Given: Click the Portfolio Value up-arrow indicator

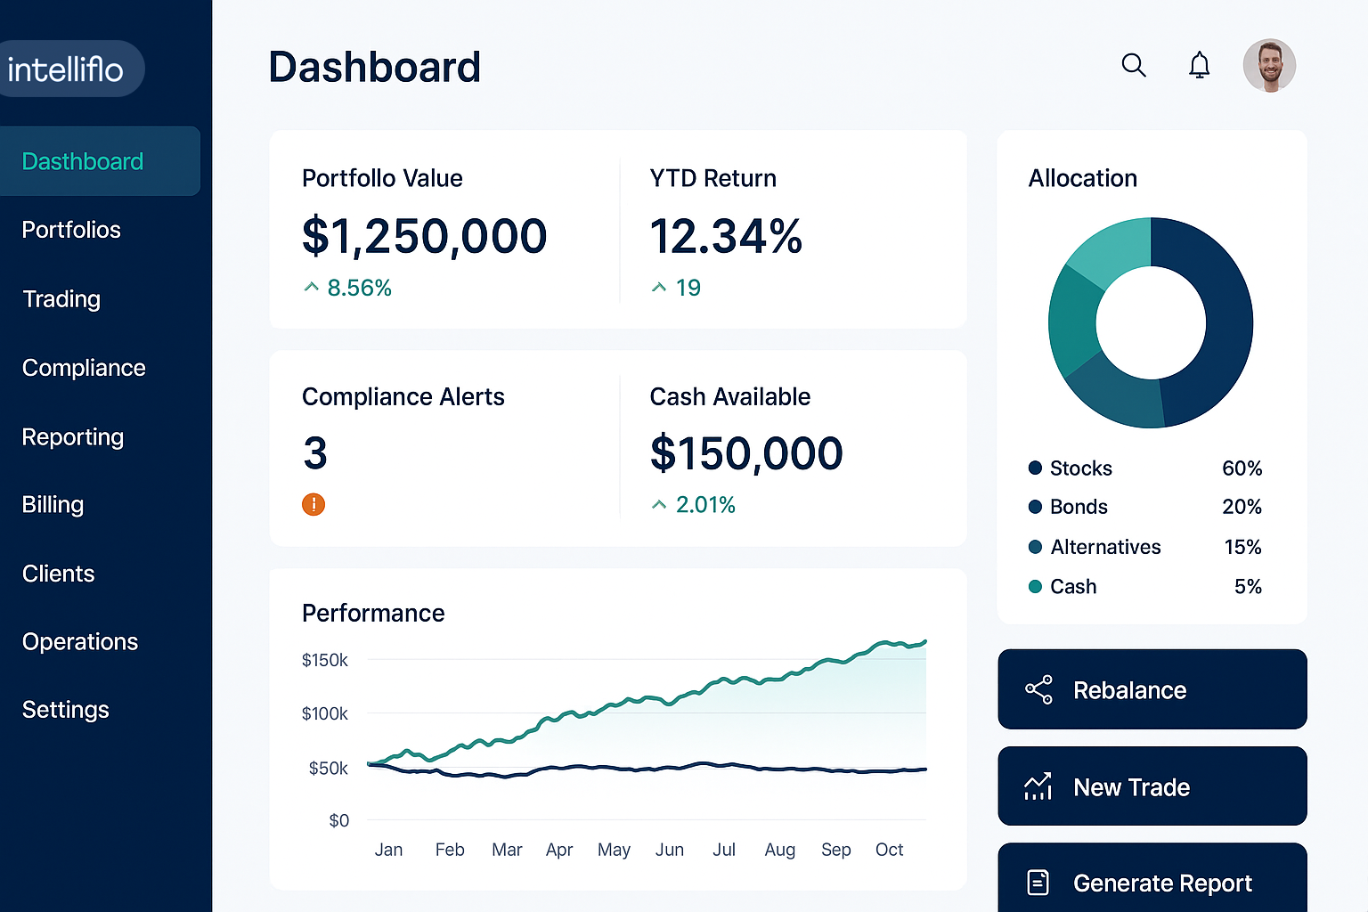Looking at the screenshot, I should point(311,287).
